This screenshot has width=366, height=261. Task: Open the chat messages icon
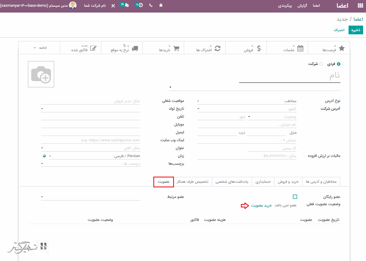[126, 6]
